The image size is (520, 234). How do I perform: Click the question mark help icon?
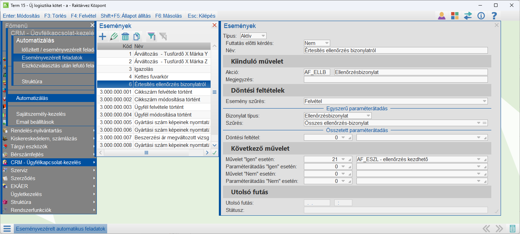[x=494, y=16]
